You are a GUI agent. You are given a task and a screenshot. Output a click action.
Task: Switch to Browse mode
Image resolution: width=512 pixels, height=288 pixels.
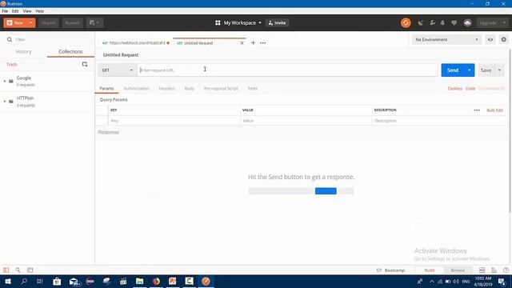(458, 270)
